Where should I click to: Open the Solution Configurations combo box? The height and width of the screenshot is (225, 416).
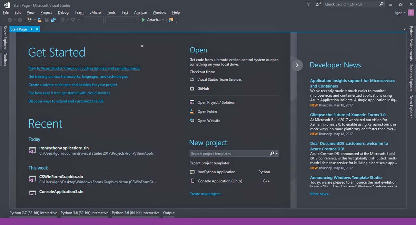coord(93,20)
